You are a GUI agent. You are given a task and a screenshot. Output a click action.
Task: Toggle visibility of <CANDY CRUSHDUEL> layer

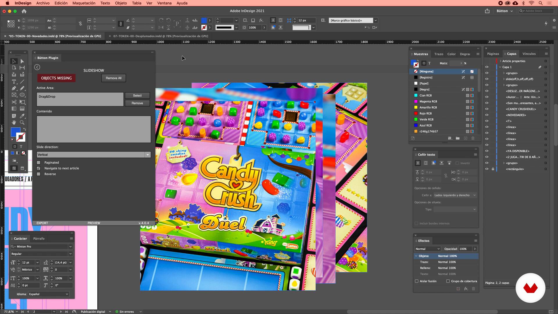click(x=487, y=109)
